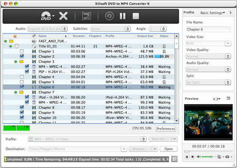Click the X remove button in toolbar
The image size is (237, 168).
point(63,16)
